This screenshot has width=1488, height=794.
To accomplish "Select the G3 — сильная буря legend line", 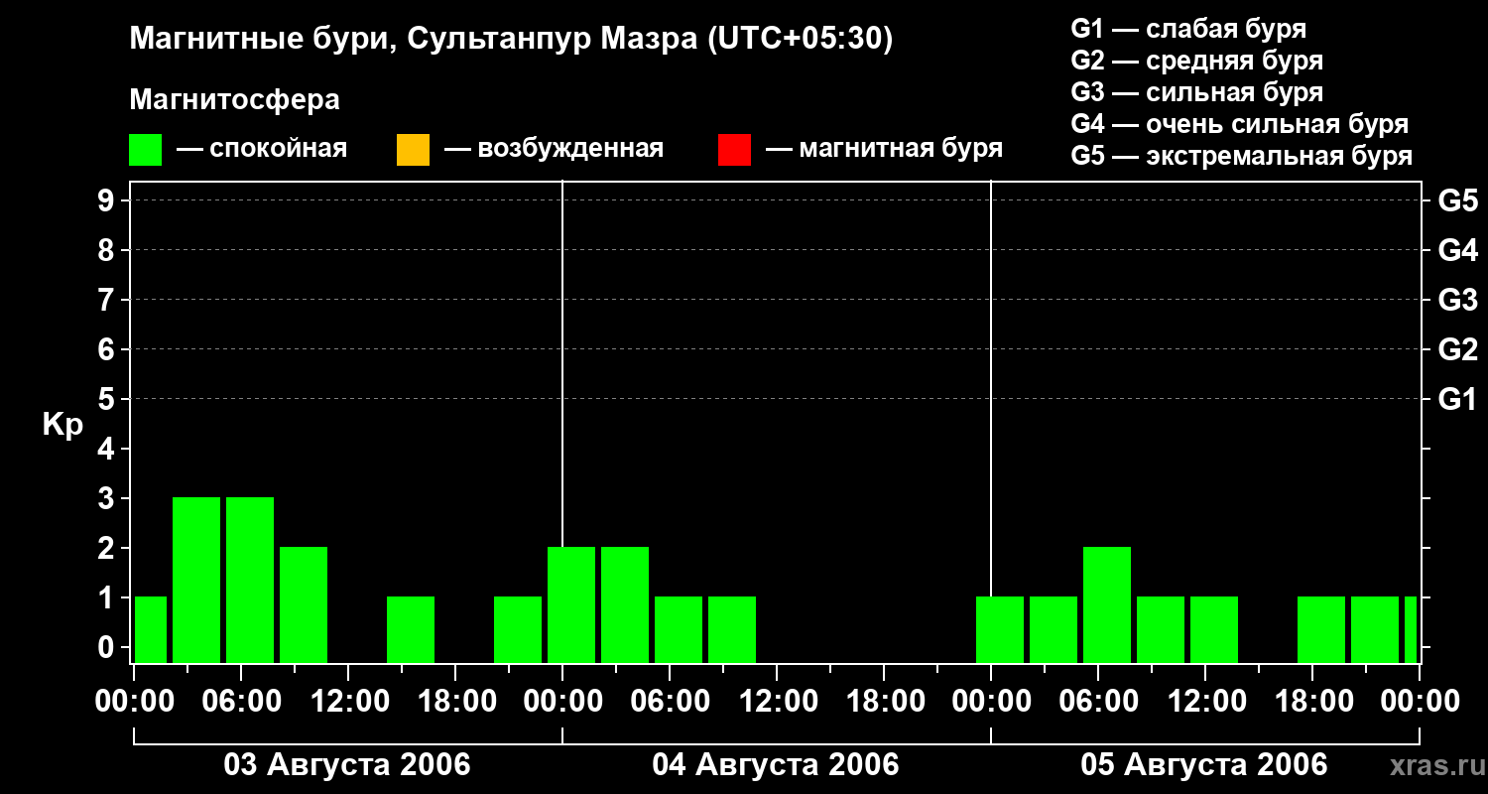I will tap(1197, 92).
